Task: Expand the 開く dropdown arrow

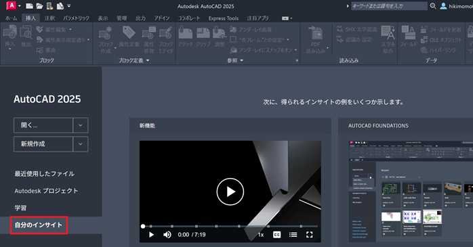Action: pos(81,125)
